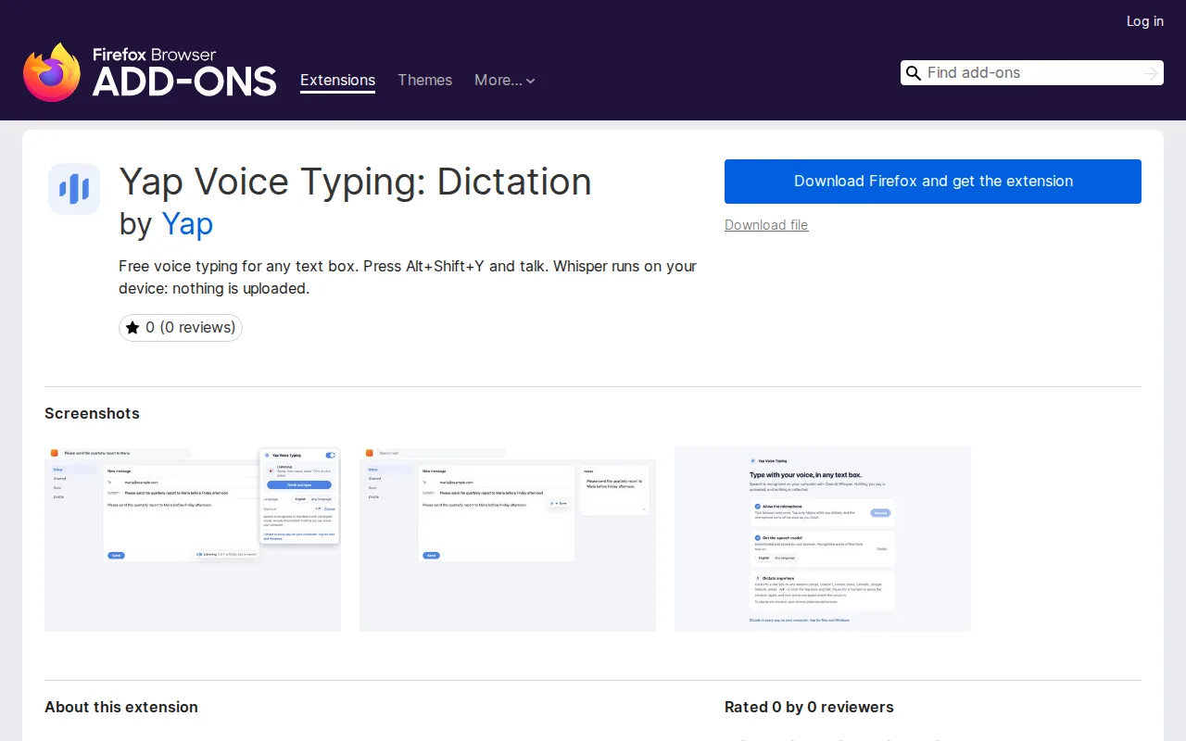Open the Themes tab
The image size is (1186, 741).
coord(424,81)
